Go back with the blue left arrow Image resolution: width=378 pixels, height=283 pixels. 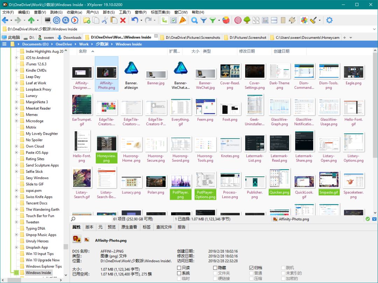5,20
